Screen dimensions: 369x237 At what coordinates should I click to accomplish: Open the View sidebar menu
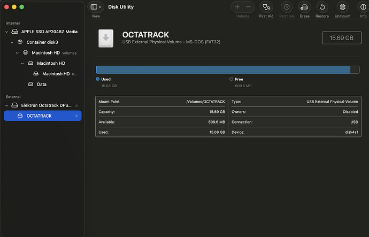[x=96, y=7]
